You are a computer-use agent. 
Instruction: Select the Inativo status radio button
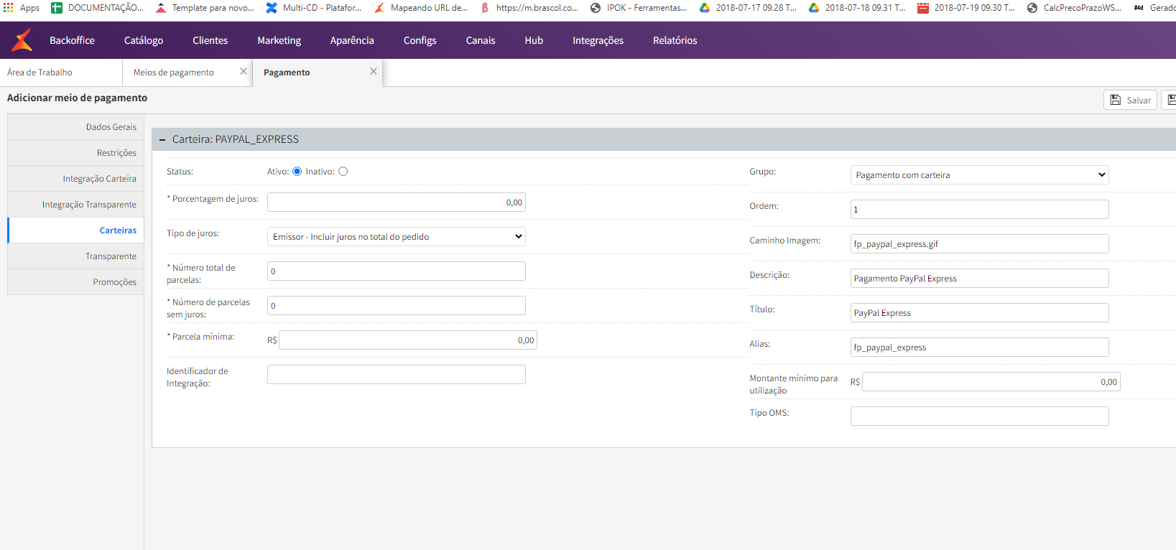343,172
